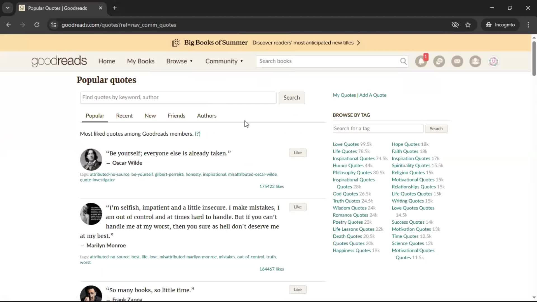Viewport: 537px width, 302px height.
Task: Click the scrollbar down arrow
Action: tap(534, 298)
